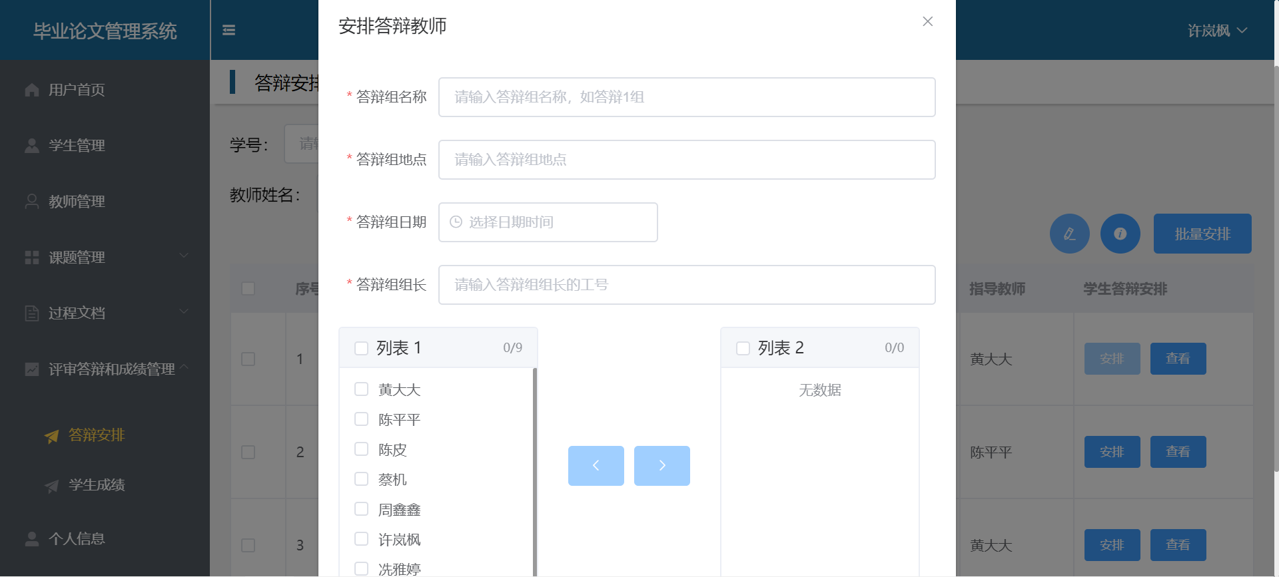
Task: Select the 学生成绩 submenu item
Action: tap(105, 485)
